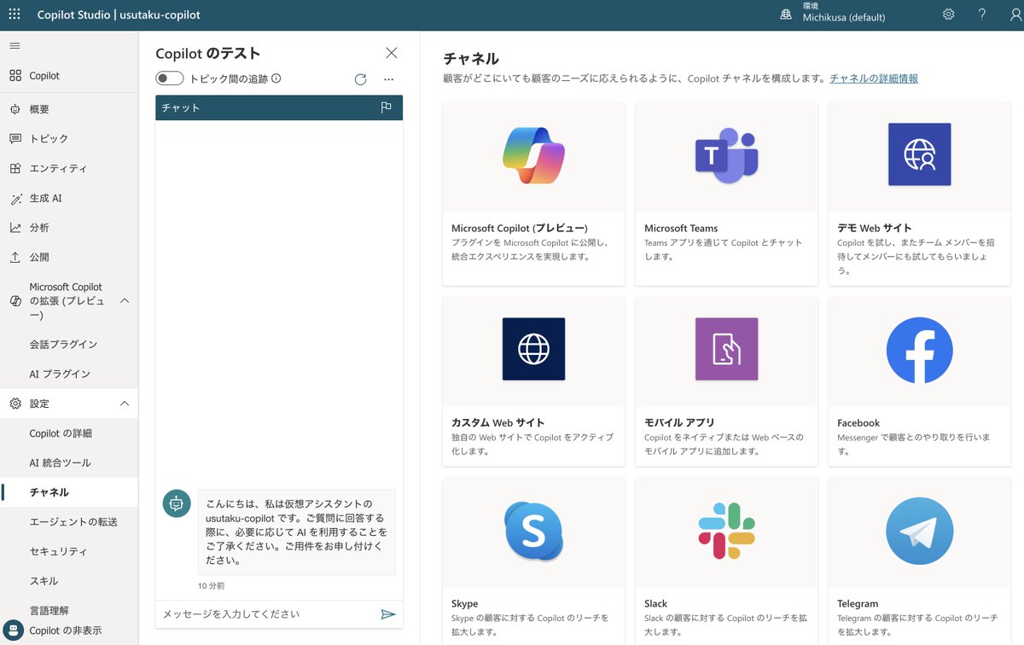Click the Copilot grid icon in sidebar
Viewport: 1024px width, 645px height.
pos(15,75)
